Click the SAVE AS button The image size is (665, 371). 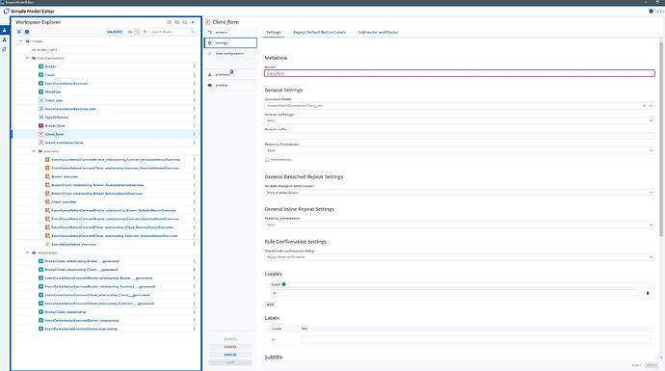pyautogui.click(x=230, y=355)
